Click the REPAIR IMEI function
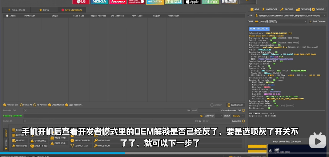329x157 pixels. [x=19, y=146]
